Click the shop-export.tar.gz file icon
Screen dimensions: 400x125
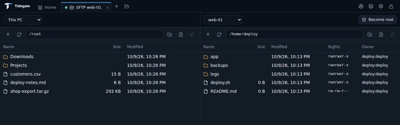tap(5, 92)
